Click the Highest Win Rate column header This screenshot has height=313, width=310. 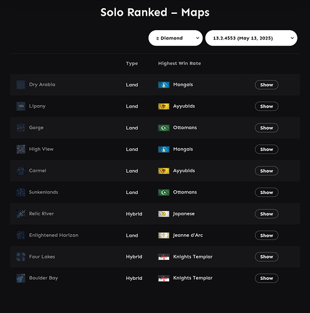180,63
